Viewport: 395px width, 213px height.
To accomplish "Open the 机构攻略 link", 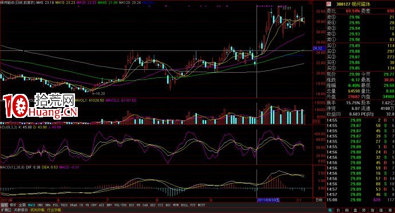I will 37,210.
